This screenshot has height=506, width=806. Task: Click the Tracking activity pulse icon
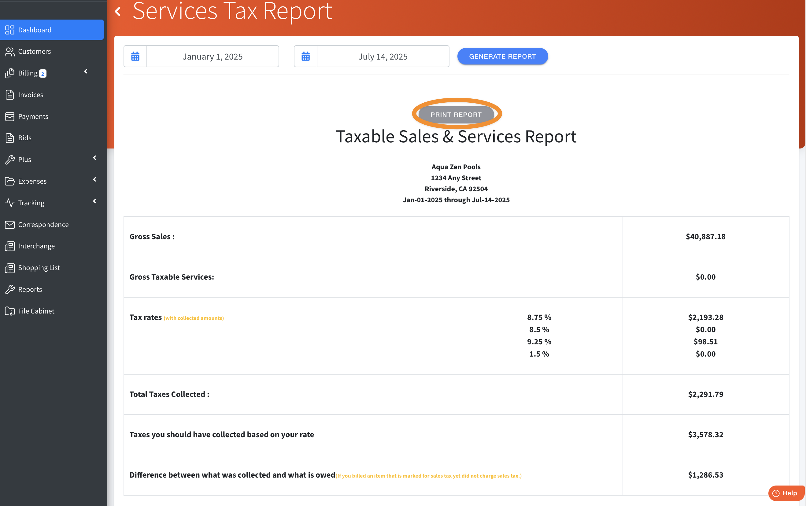[10, 203]
